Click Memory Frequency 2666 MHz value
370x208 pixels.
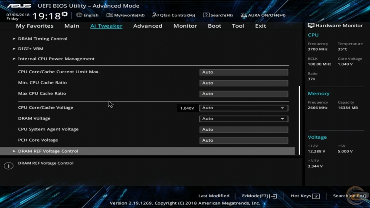pos(318,108)
